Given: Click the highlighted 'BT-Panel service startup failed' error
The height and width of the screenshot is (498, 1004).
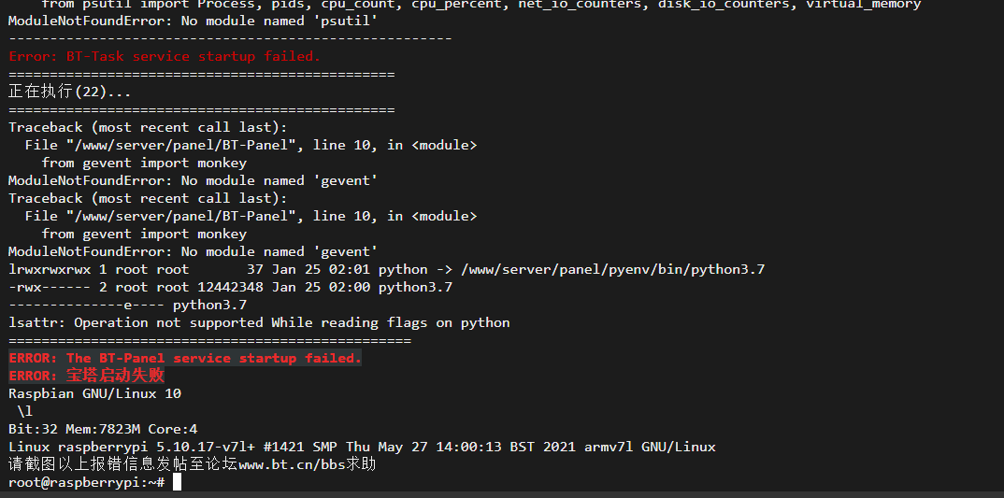Looking at the screenshot, I should [185, 359].
